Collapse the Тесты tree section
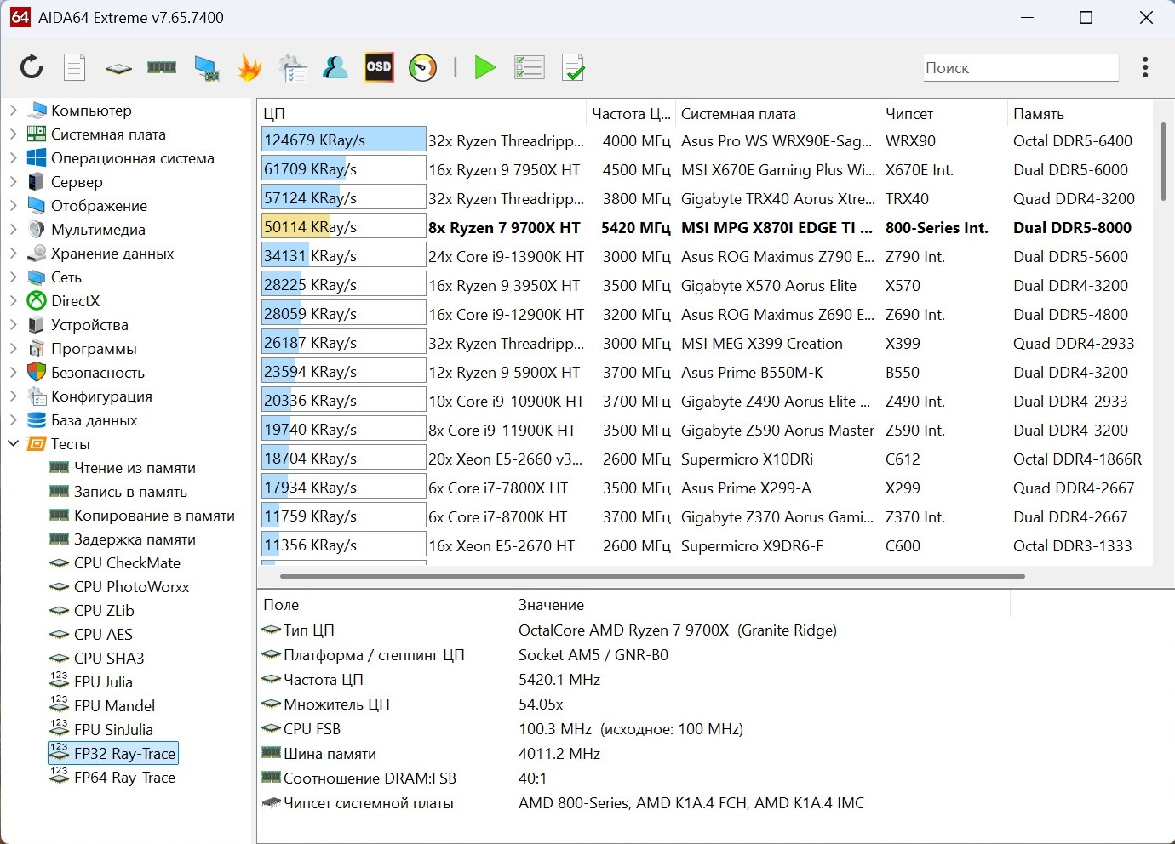The width and height of the screenshot is (1175, 844). 14,443
